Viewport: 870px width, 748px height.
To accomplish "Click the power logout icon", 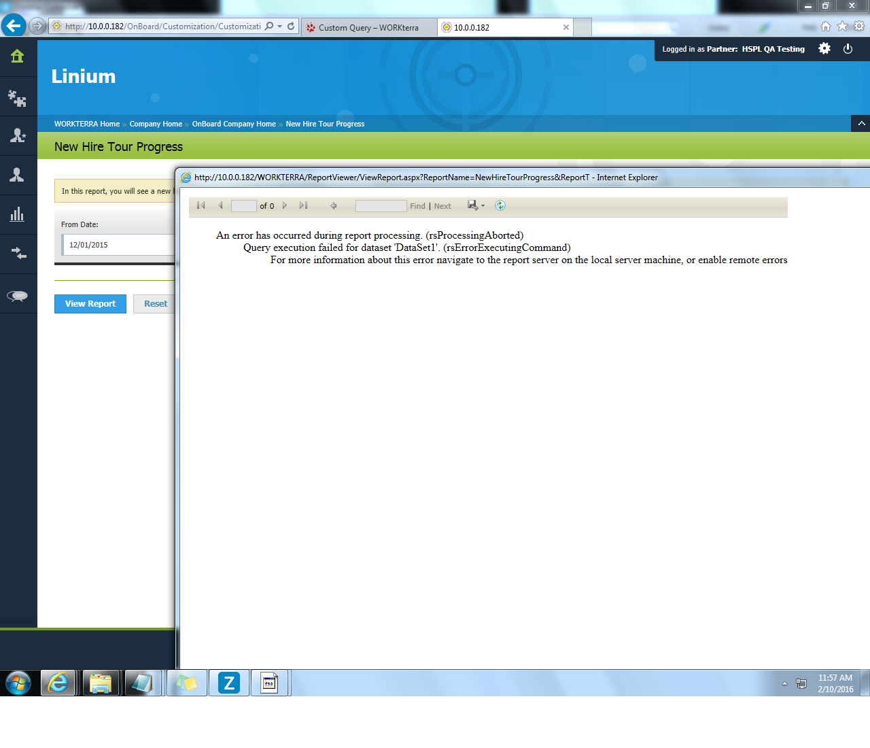I will coord(848,49).
